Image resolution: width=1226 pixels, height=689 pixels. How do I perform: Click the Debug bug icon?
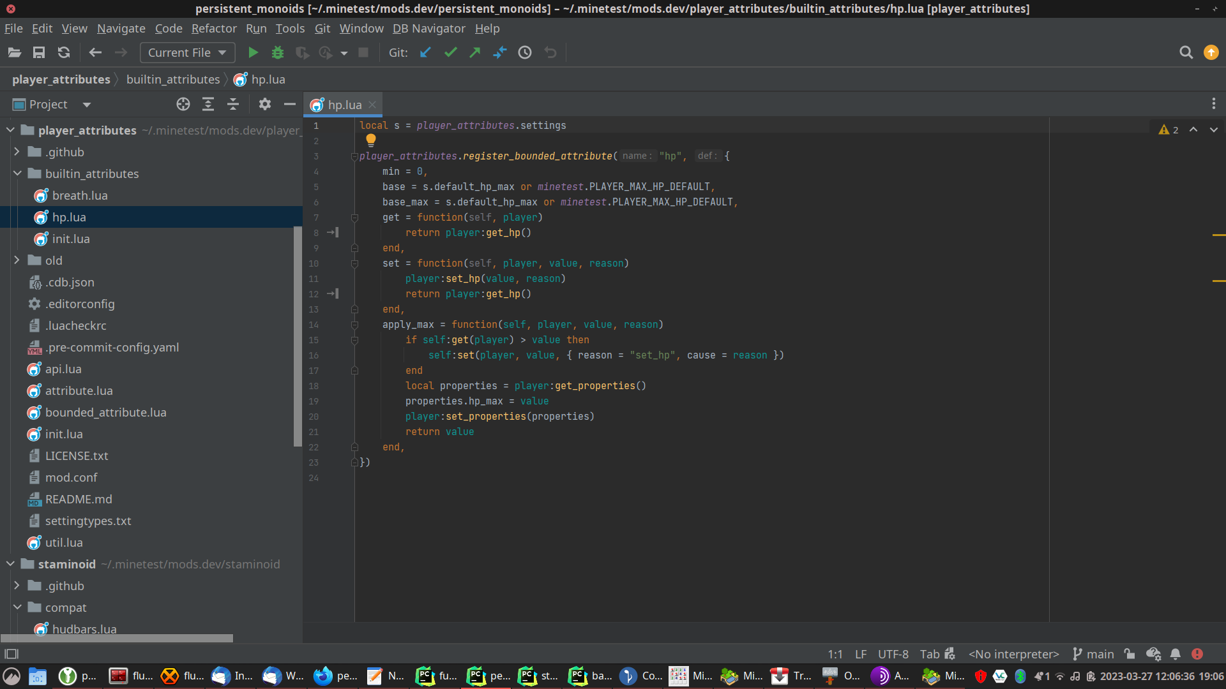pos(277,52)
